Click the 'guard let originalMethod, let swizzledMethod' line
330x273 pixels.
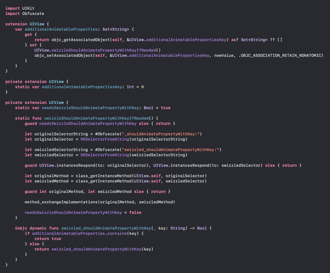coord(98,191)
